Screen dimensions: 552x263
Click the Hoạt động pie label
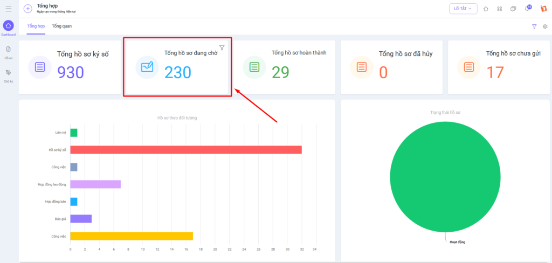pos(458,242)
